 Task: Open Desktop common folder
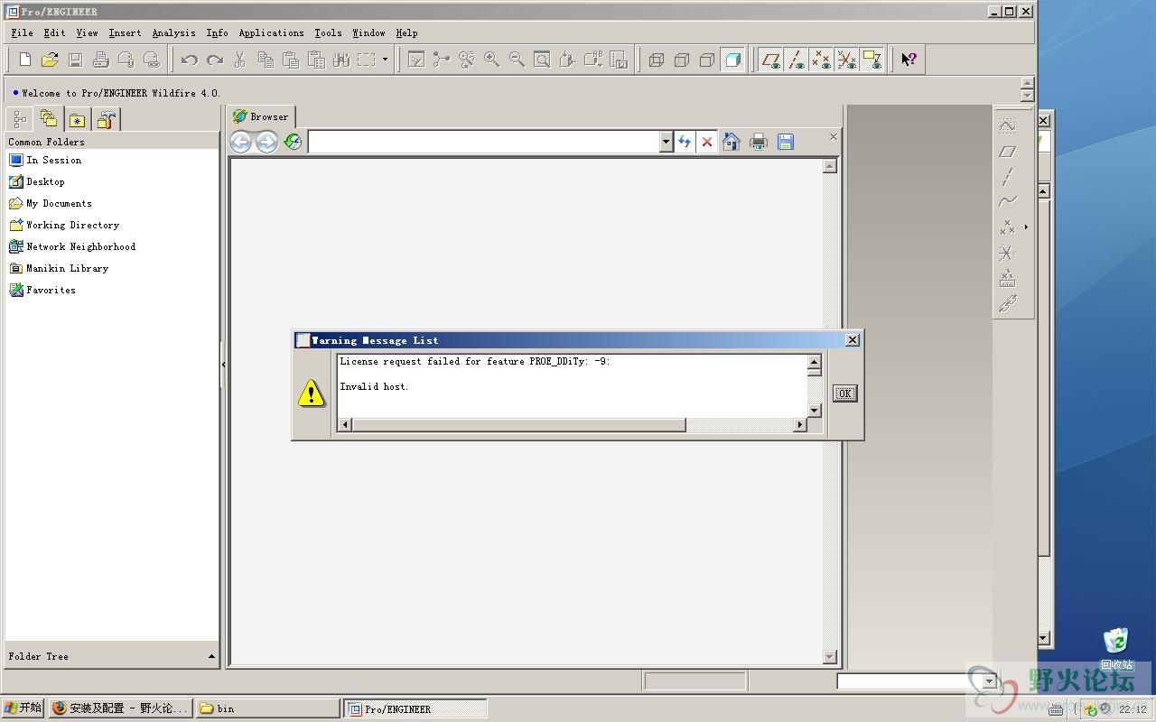click(x=37, y=181)
